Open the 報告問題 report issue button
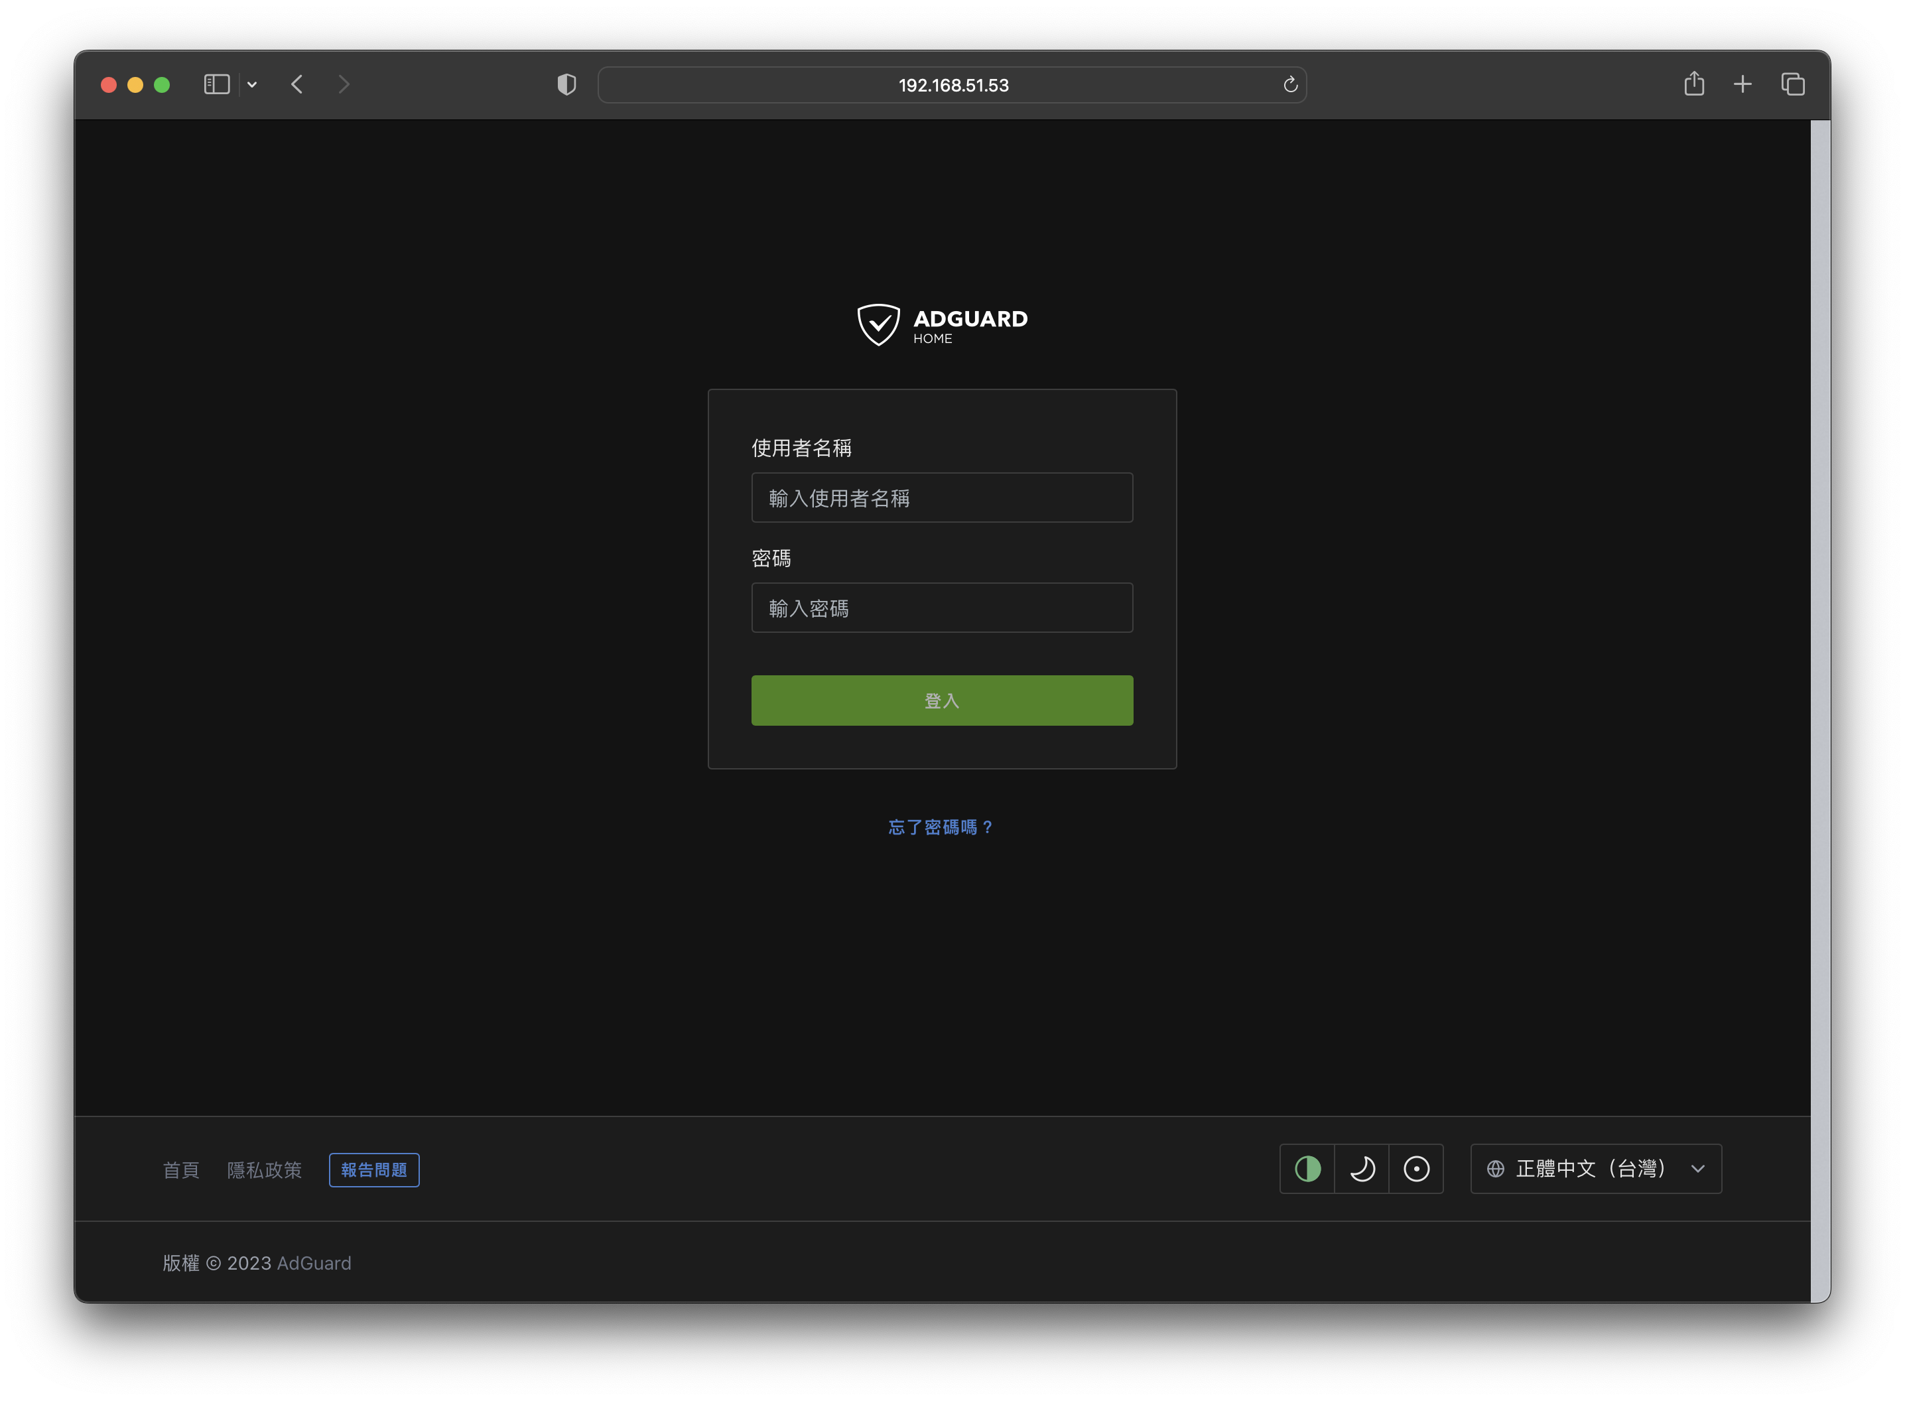1905x1401 pixels. (x=374, y=1170)
